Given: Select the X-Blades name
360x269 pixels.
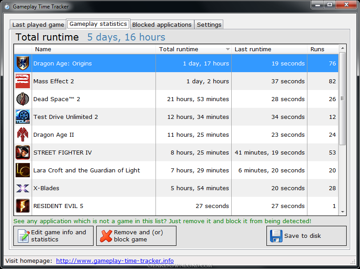Looking at the screenshot, I should pos(46,188).
